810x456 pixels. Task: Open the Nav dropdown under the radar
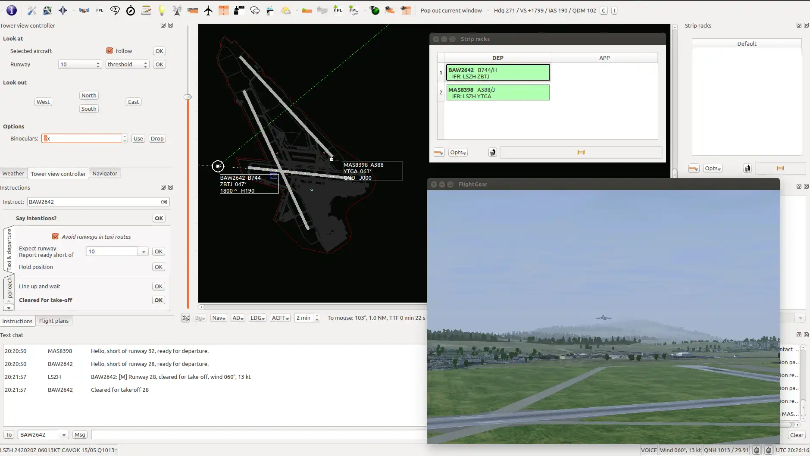tap(219, 318)
